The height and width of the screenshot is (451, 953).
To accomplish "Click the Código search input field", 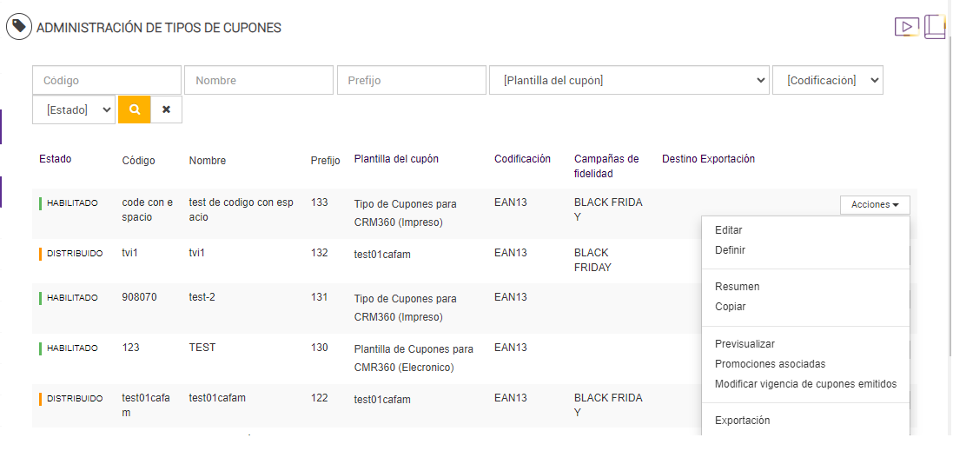I will click(107, 80).
